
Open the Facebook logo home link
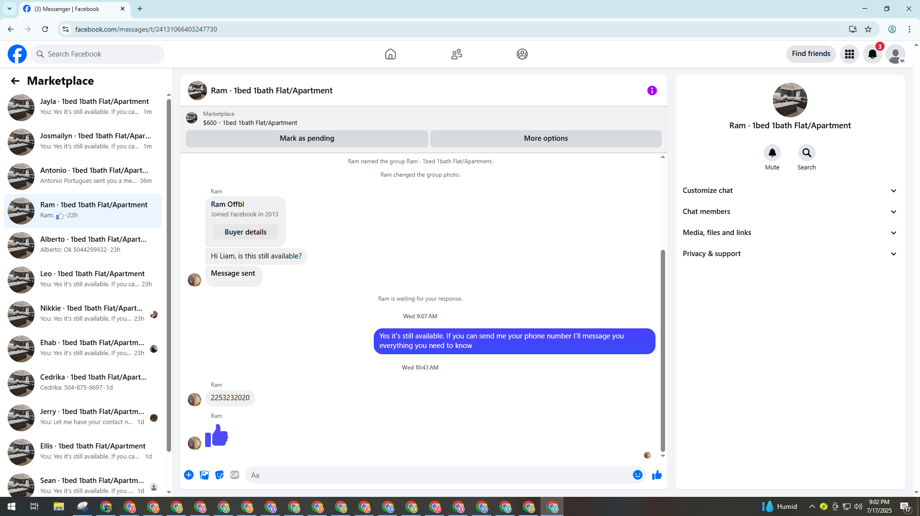(x=17, y=54)
